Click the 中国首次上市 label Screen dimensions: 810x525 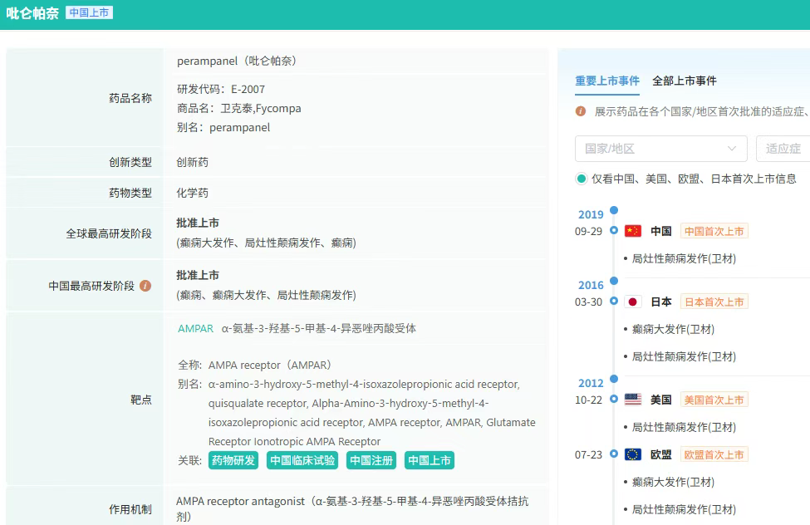[x=714, y=231]
